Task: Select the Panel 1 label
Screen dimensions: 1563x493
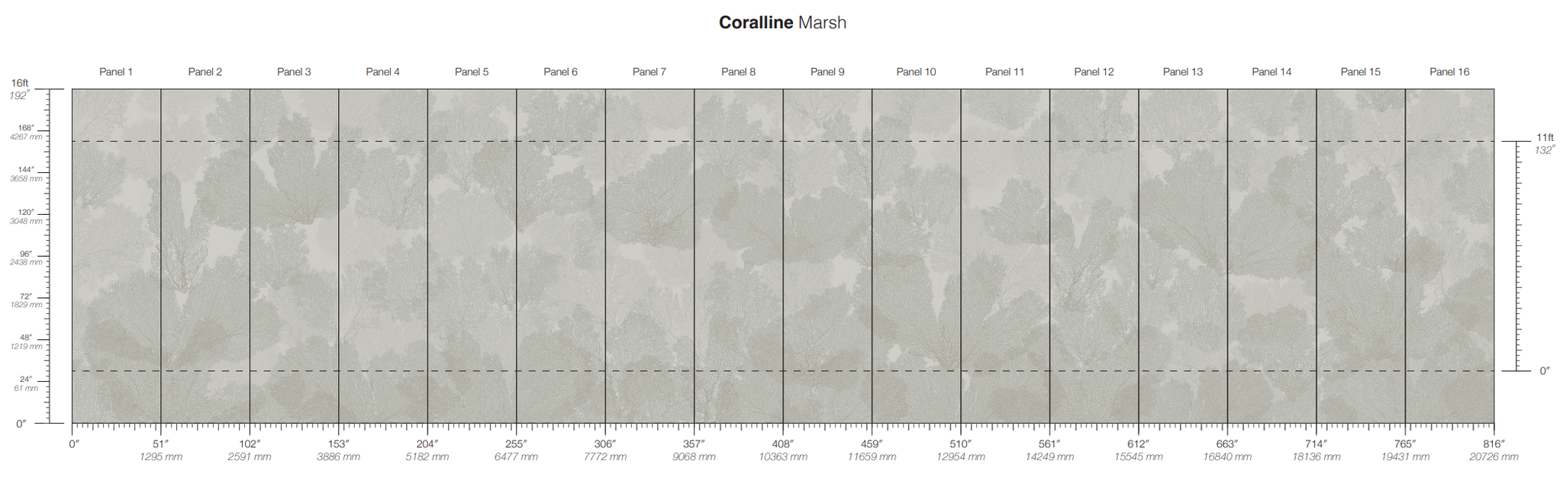Action: (x=116, y=72)
